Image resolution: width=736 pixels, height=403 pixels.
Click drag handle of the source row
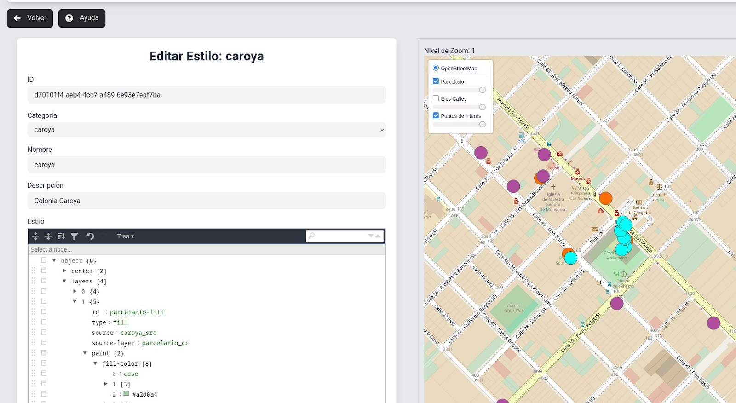[x=34, y=332]
